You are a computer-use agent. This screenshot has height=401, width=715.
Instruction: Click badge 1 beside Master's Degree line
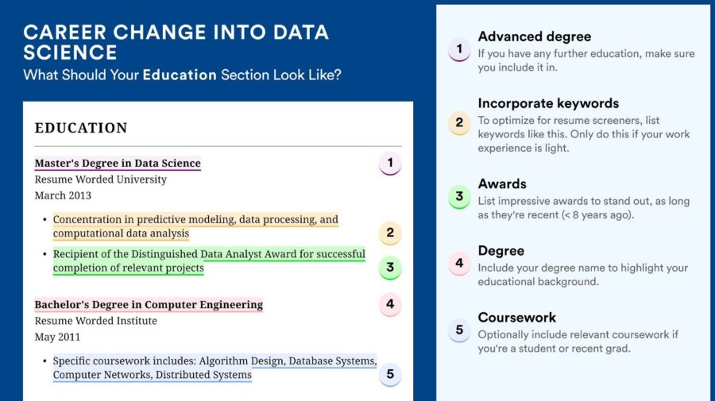click(390, 164)
